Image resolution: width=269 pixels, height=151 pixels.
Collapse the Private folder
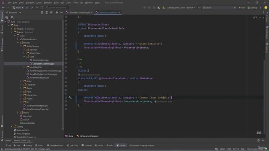pos(18,43)
